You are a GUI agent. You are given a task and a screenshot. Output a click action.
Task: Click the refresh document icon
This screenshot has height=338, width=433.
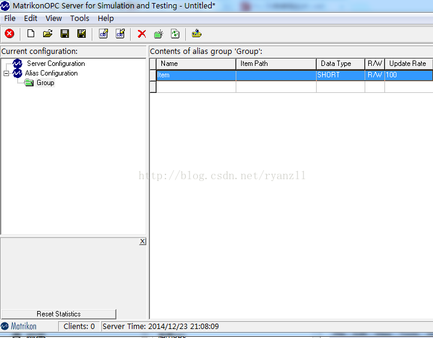(x=175, y=34)
